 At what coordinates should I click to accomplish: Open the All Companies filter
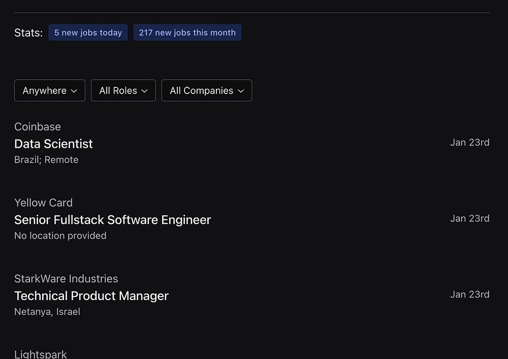[206, 90]
